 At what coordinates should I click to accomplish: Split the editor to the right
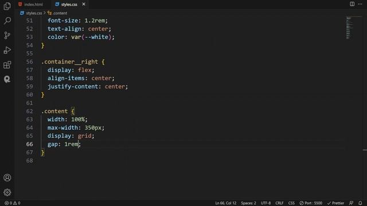pos(352,4)
